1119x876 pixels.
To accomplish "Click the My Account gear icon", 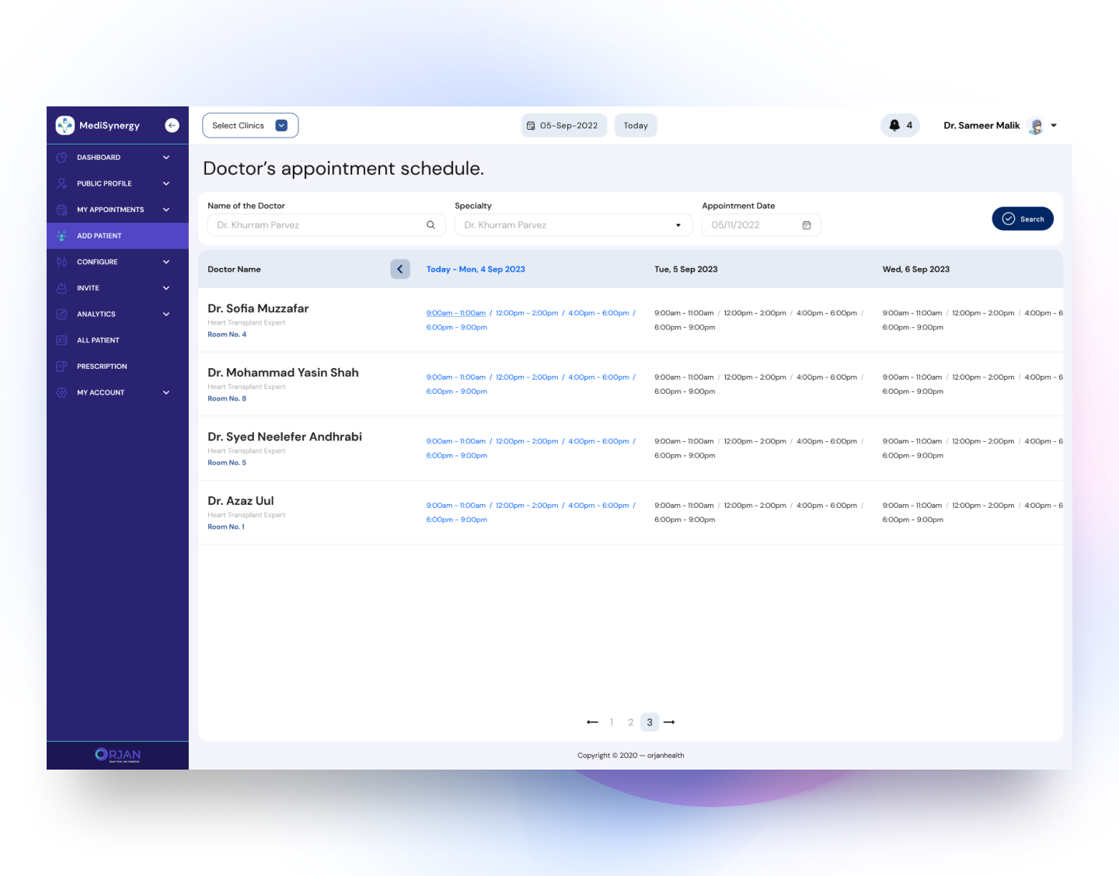I will (61, 392).
